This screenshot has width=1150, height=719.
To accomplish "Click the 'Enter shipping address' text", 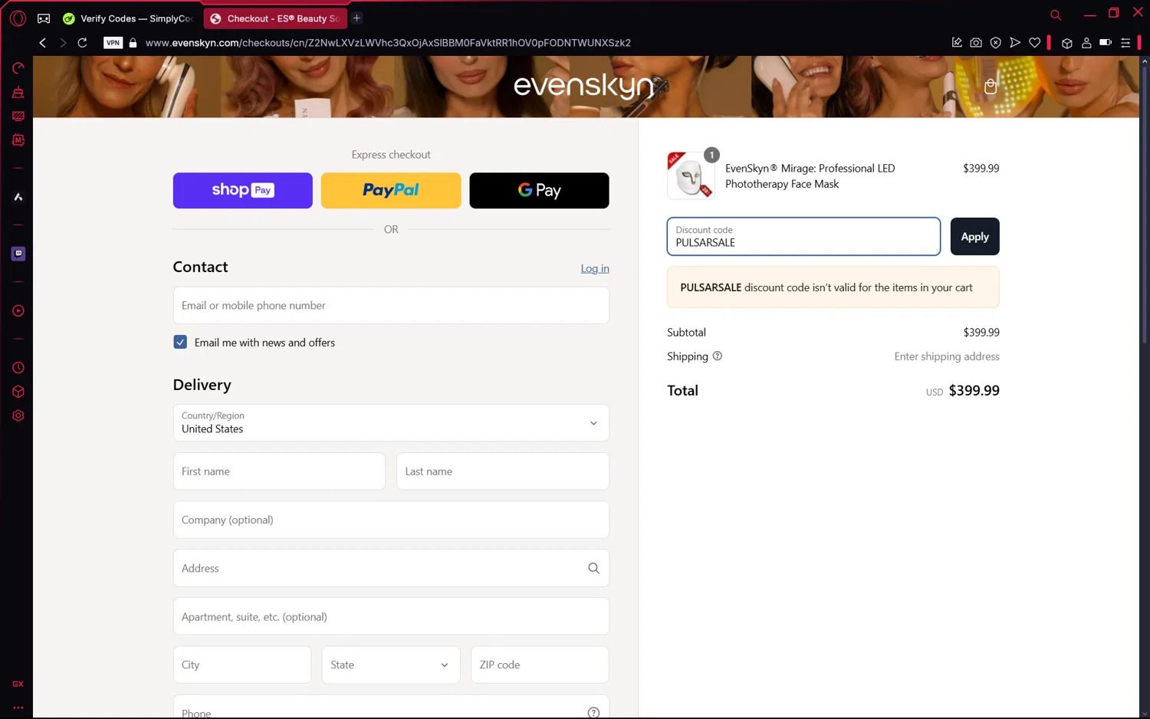I will pos(947,356).
